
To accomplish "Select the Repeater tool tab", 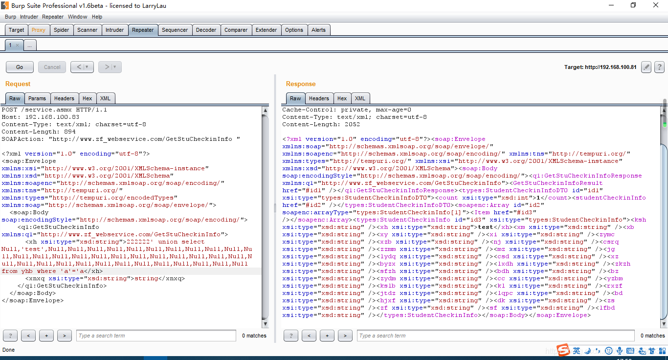I will pos(143,30).
